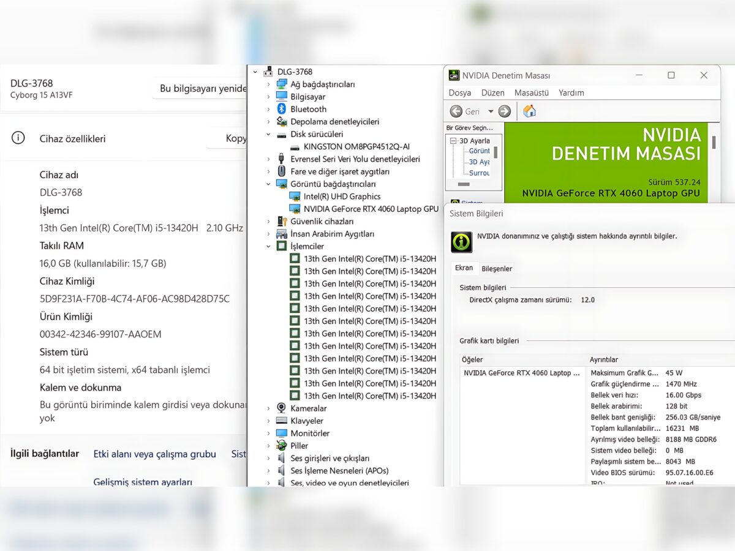Click the info icon beside Cihaz özellikleri
Viewport: 735px width, 551px height.
(18, 138)
